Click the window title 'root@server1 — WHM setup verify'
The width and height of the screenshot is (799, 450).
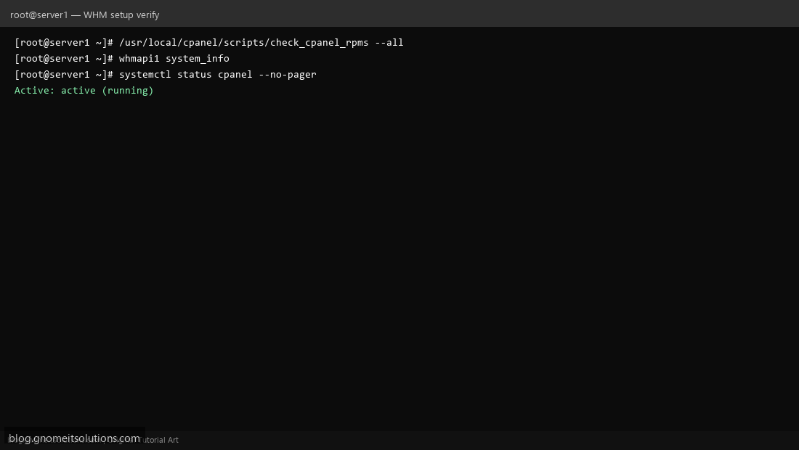(x=84, y=15)
